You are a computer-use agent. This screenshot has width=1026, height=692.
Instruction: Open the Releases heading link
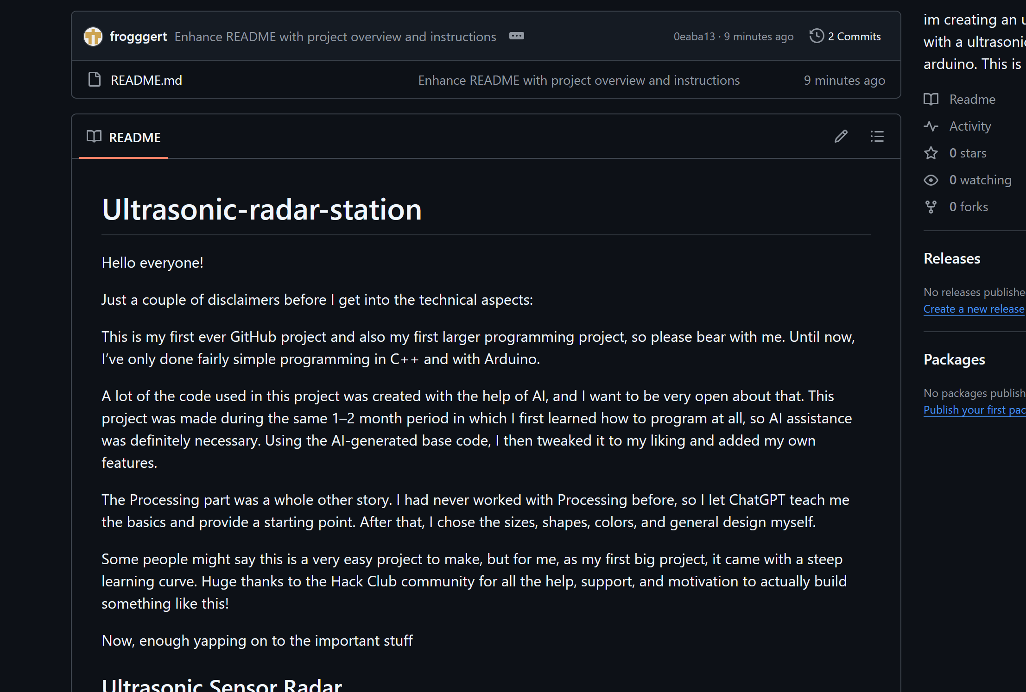(x=952, y=258)
